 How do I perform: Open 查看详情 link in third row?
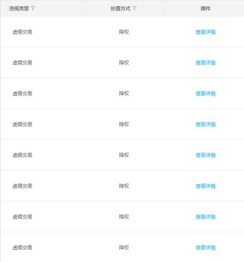[x=206, y=94]
